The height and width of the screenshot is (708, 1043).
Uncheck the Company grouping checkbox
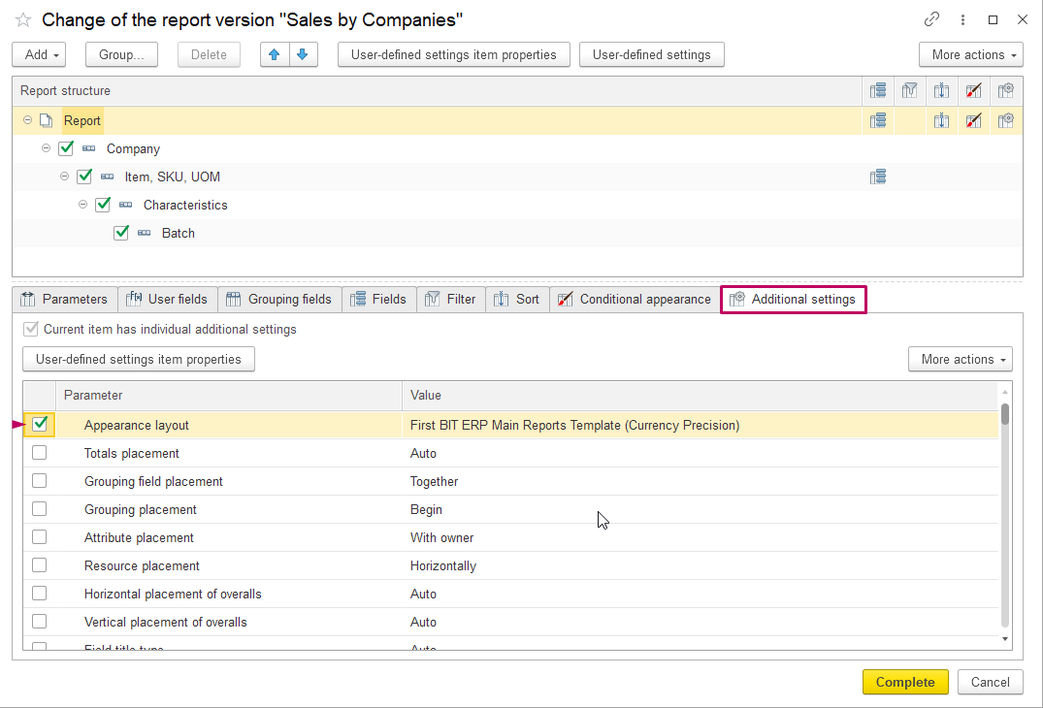coord(66,148)
